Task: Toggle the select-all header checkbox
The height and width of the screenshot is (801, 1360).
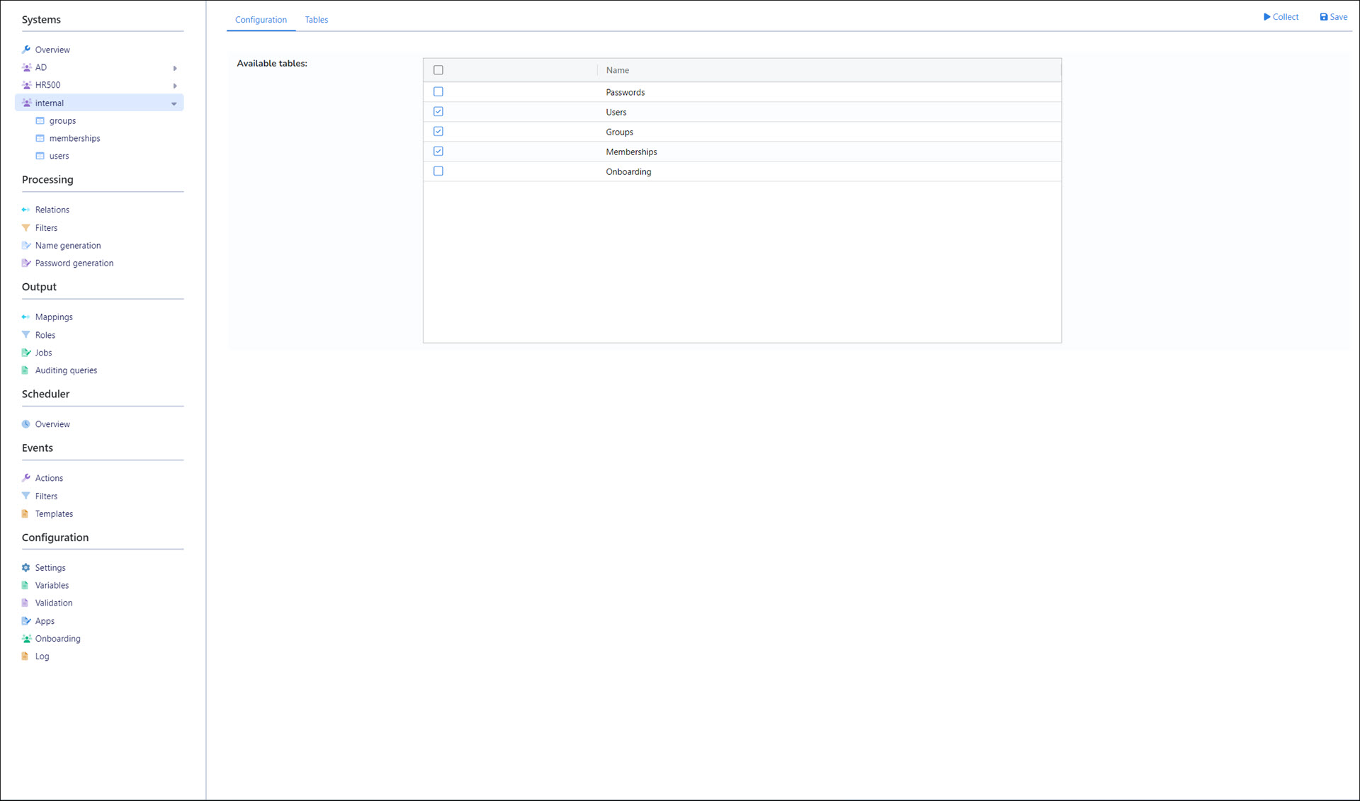Action: click(x=438, y=70)
